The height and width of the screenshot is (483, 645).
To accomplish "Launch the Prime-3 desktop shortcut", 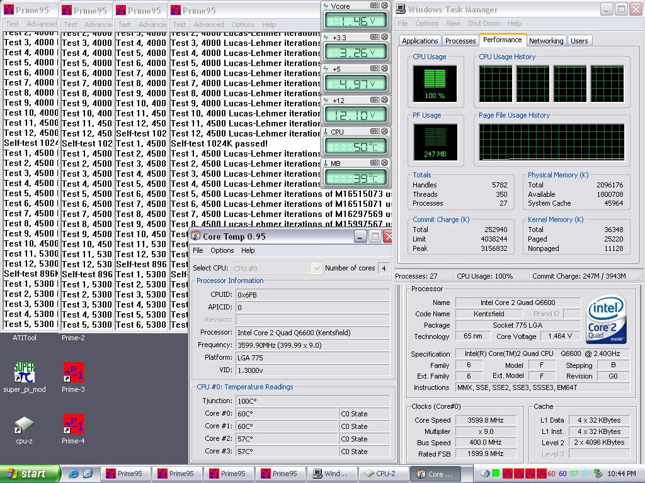I will 73,377.
